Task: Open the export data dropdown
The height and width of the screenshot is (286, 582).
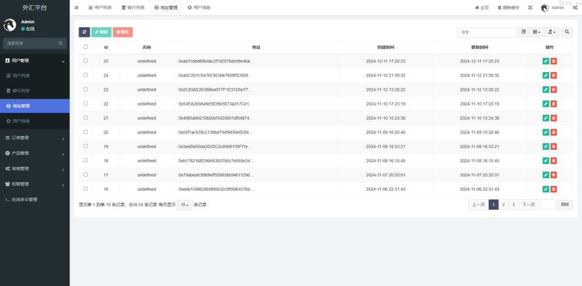Action: pyautogui.click(x=552, y=32)
